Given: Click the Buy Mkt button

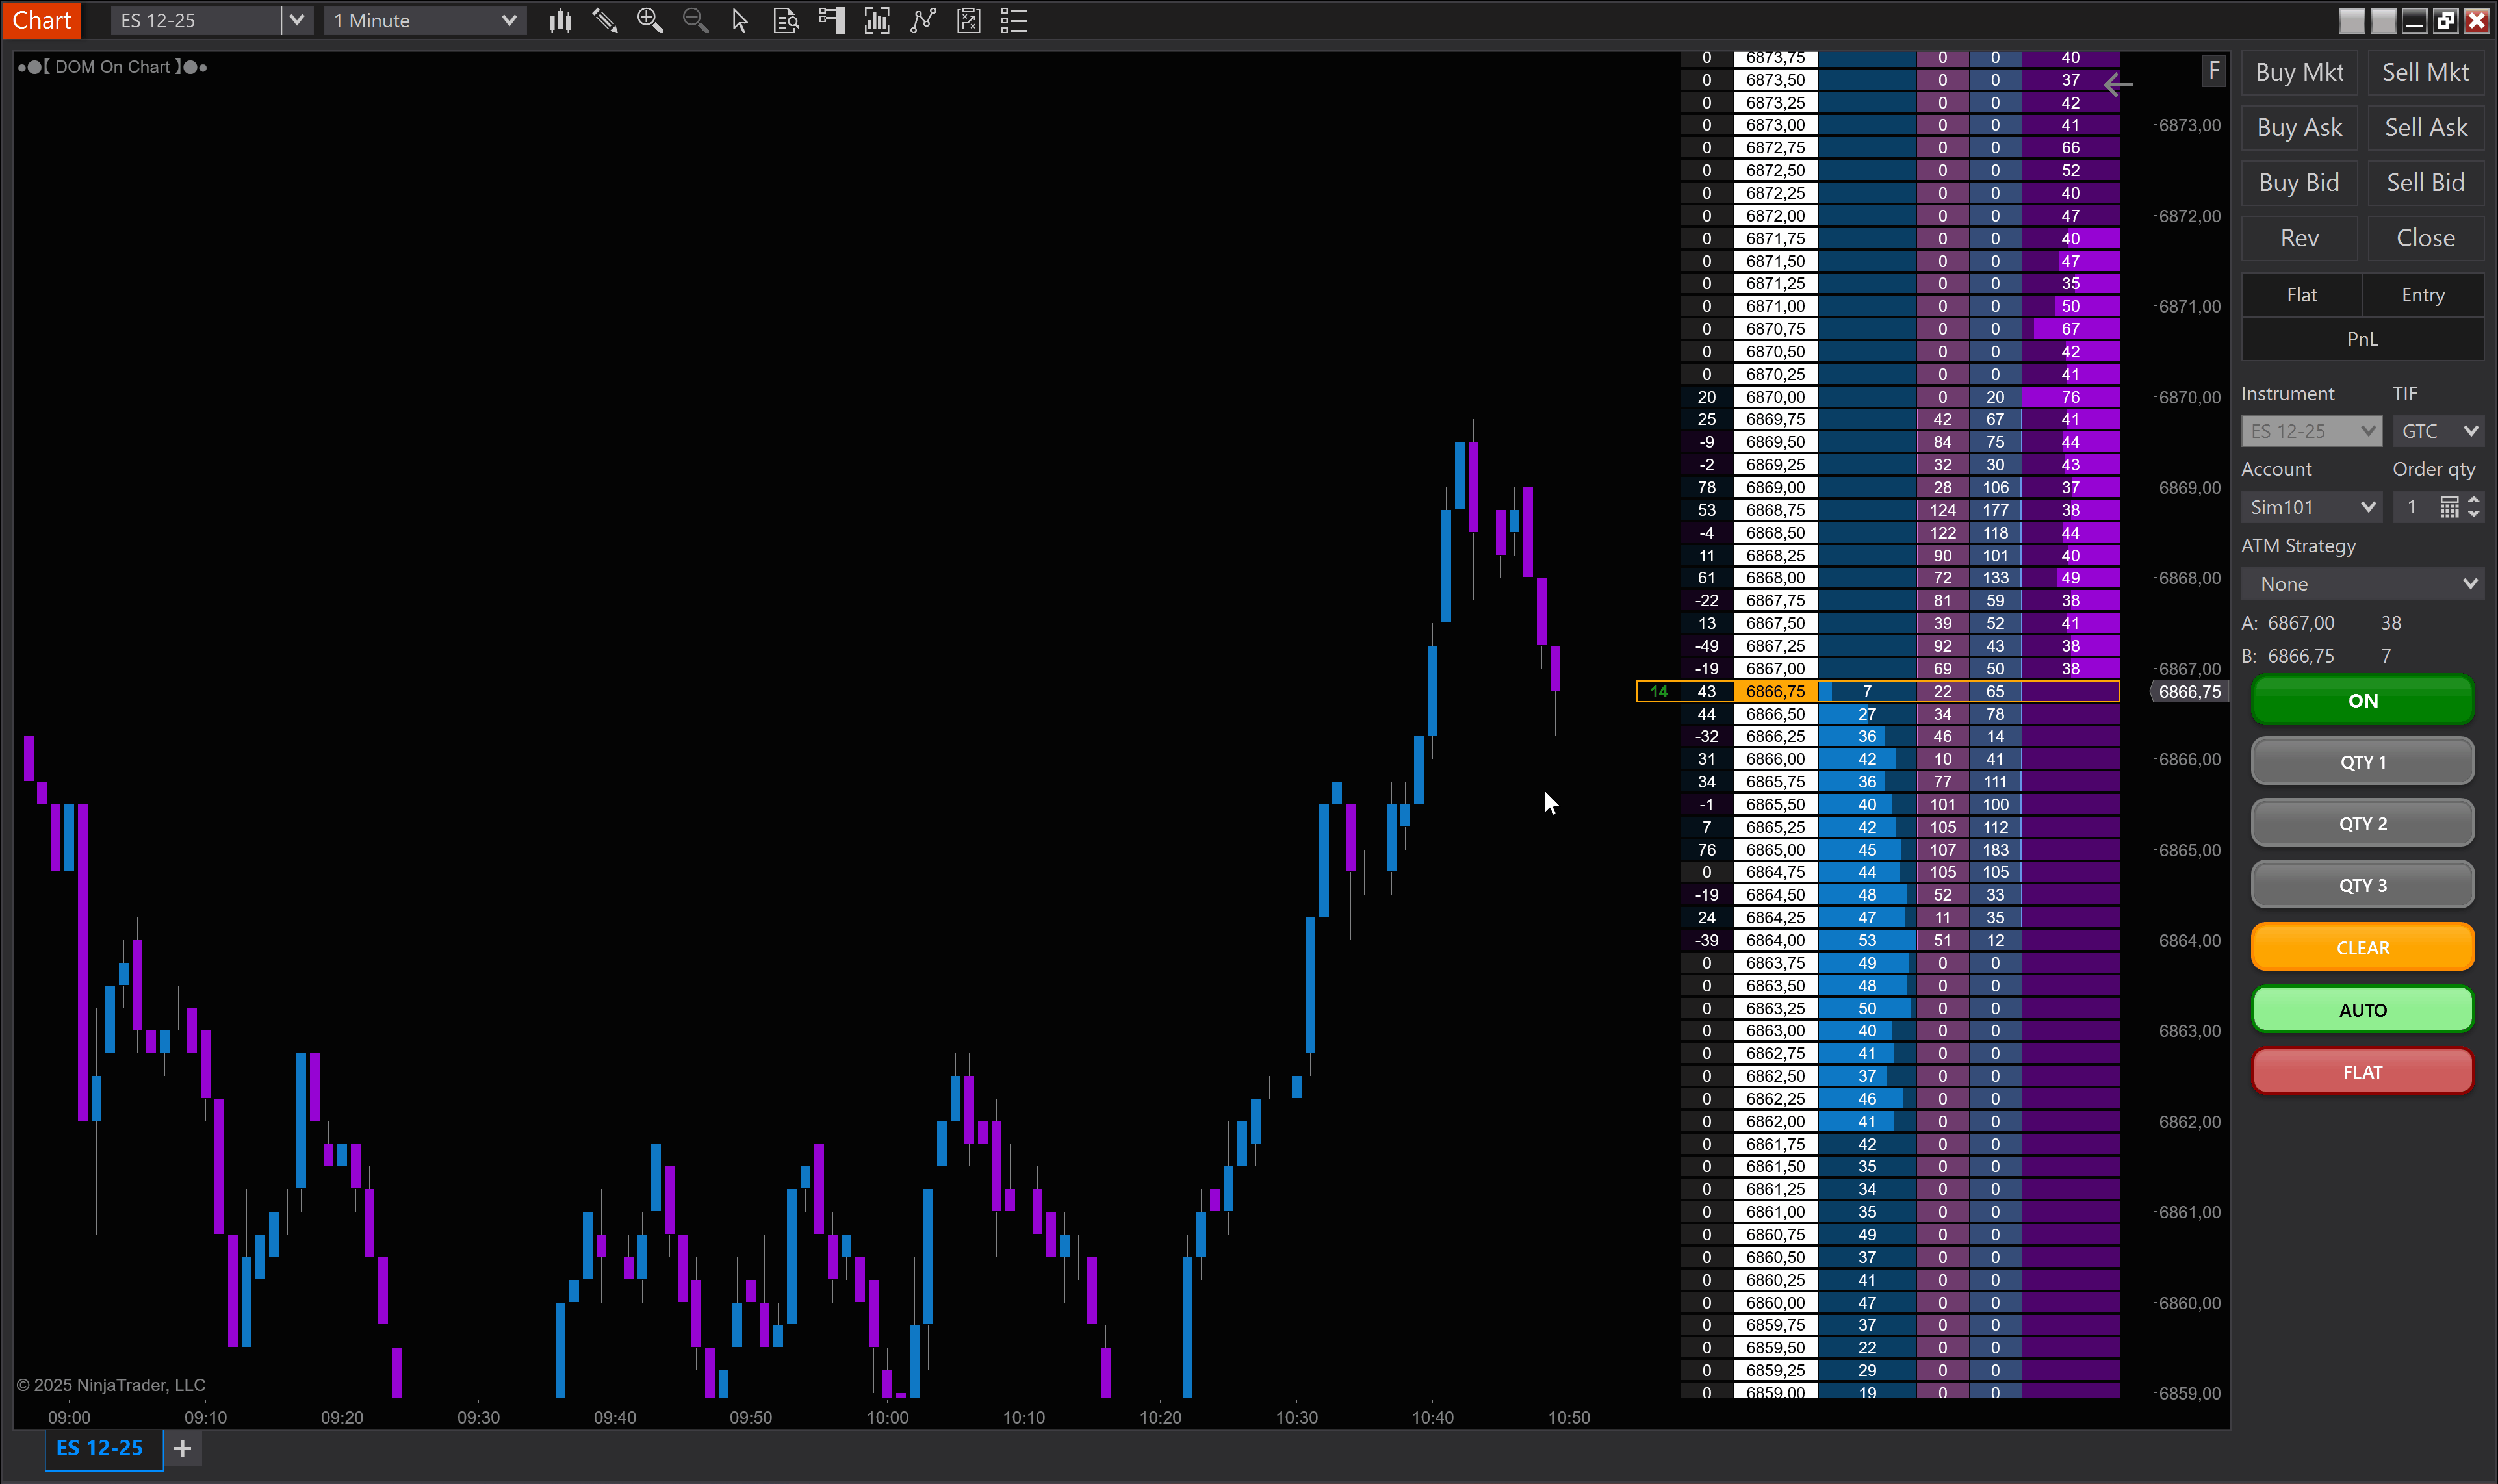Looking at the screenshot, I should click(x=2299, y=72).
